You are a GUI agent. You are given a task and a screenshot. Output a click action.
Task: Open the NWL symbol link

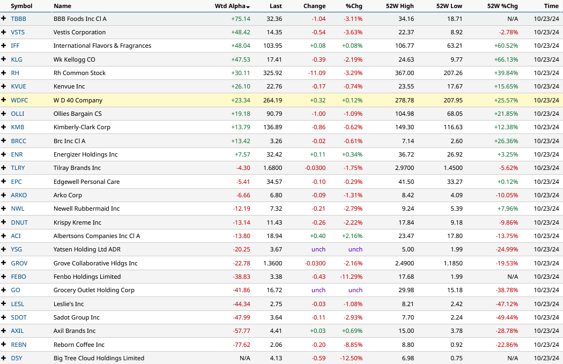[18, 209]
